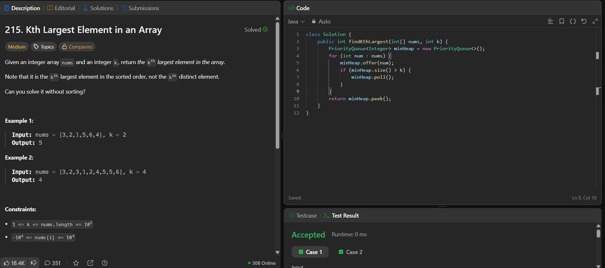Click the nums[i] range constraint

coord(43,237)
